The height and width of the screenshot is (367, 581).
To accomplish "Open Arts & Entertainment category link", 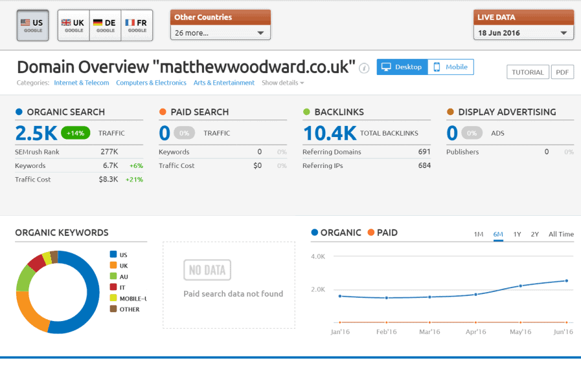I will [x=224, y=83].
